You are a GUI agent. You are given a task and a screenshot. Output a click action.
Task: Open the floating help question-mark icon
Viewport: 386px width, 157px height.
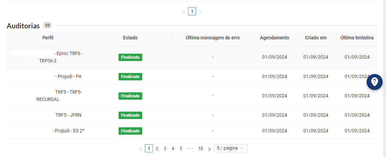point(374,82)
